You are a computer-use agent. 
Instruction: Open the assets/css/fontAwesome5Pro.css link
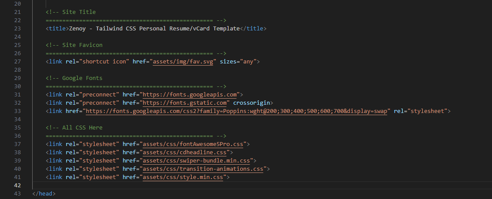193,144
